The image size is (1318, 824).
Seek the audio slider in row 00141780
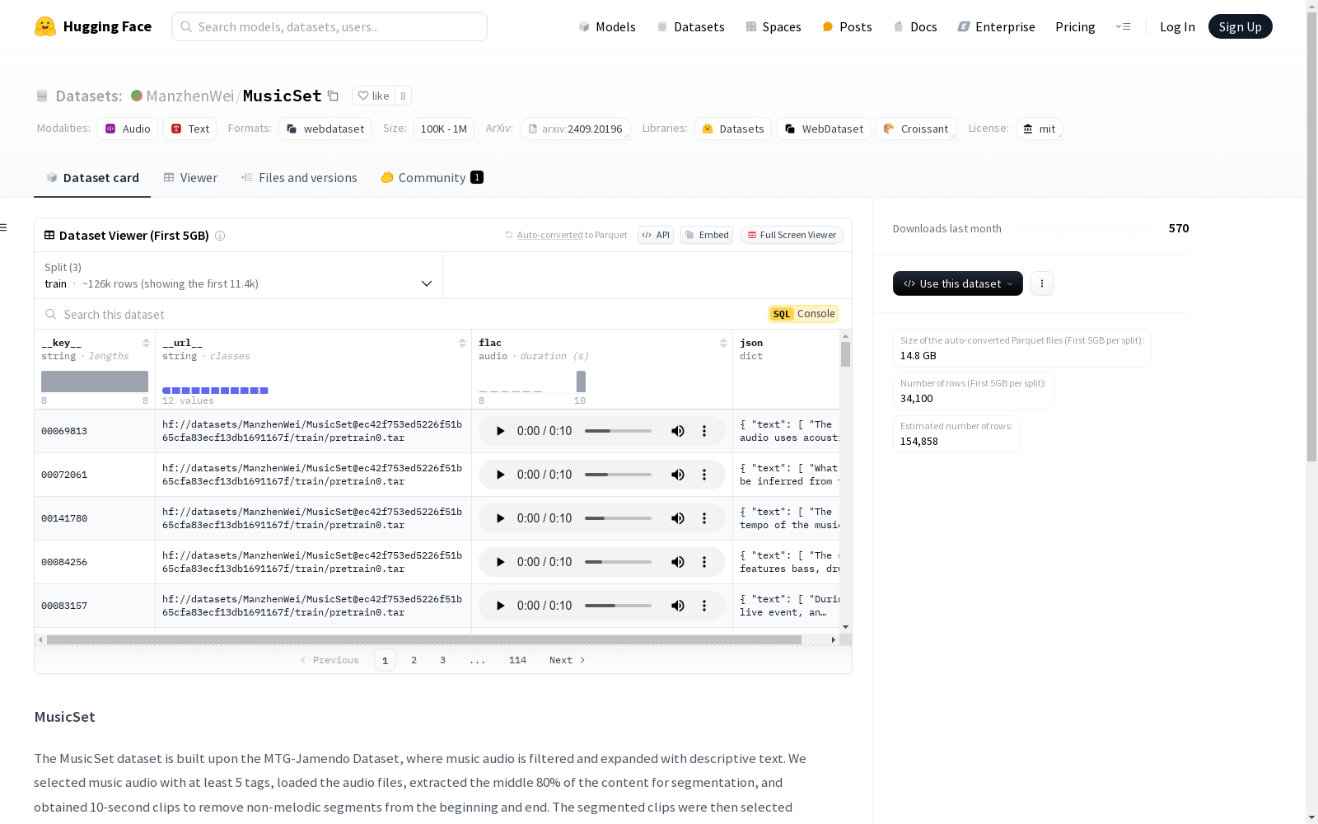pyautogui.click(x=618, y=518)
